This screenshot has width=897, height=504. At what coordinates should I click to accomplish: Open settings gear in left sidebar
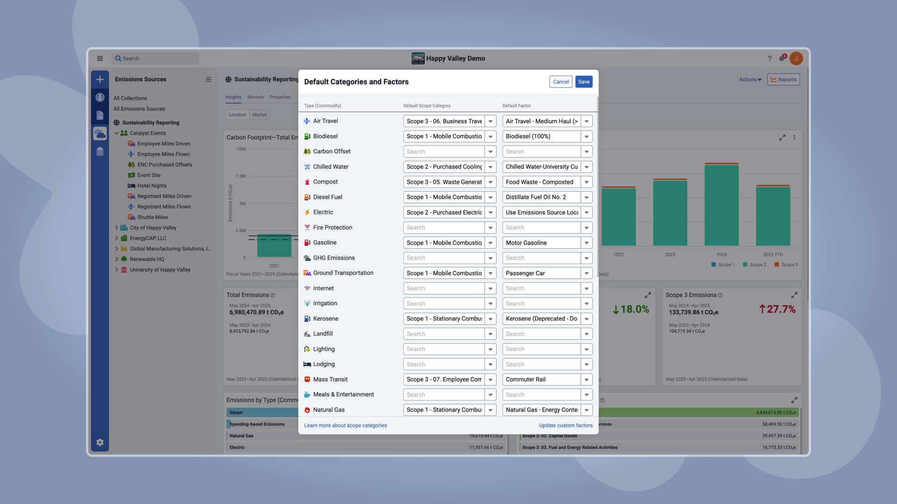click(x=100, y=442)
